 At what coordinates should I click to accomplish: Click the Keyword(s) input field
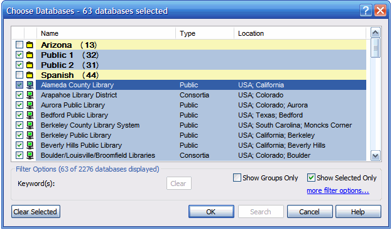coord(110,183)
